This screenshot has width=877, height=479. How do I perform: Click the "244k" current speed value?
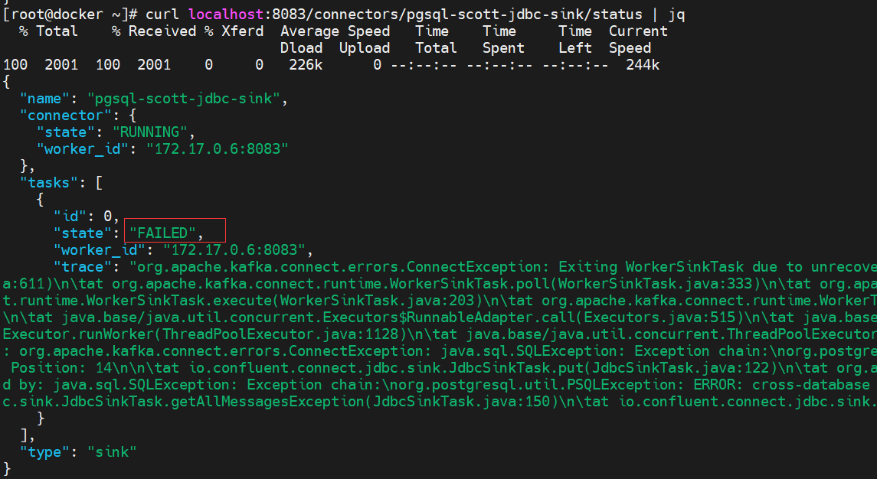click(643, 65)
